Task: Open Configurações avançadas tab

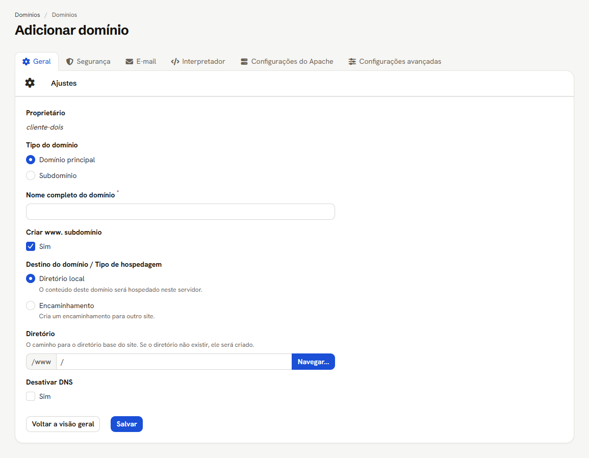Action: click(395, 62)
